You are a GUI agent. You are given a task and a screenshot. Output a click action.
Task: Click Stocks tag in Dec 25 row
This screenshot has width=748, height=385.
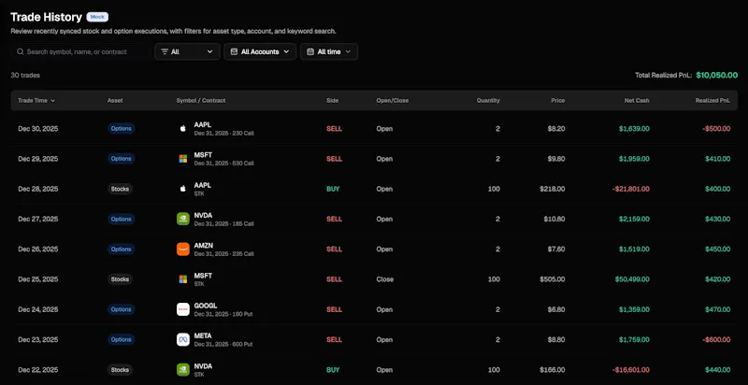click(x=120, y=279)
